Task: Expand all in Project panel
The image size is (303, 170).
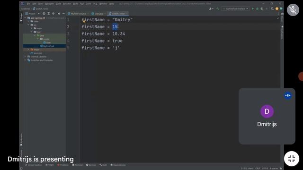Action: click(x=48, y=14)
